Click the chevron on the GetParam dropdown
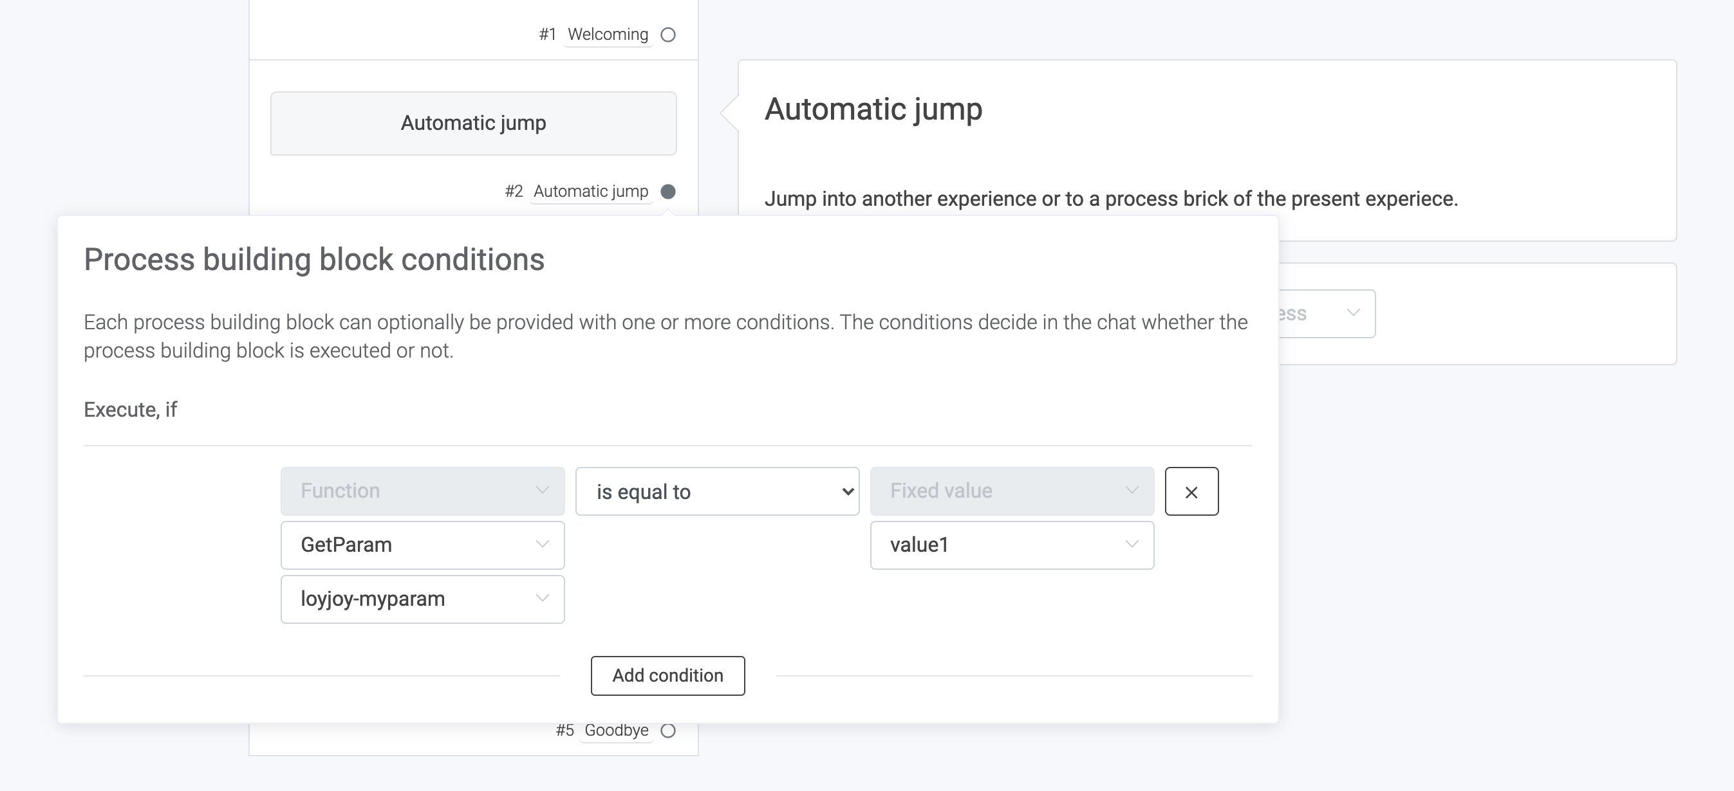The width and height of the screenshot is (1734, 791). (x=543, y=545)
